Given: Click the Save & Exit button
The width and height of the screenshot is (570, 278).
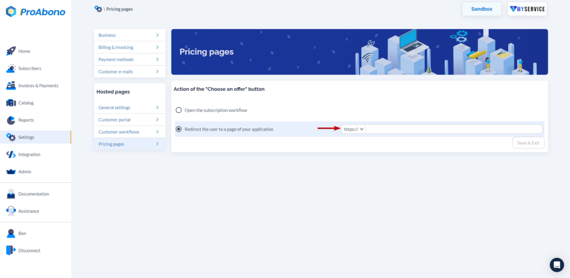Looking at the screenshot, I should 528,143.
